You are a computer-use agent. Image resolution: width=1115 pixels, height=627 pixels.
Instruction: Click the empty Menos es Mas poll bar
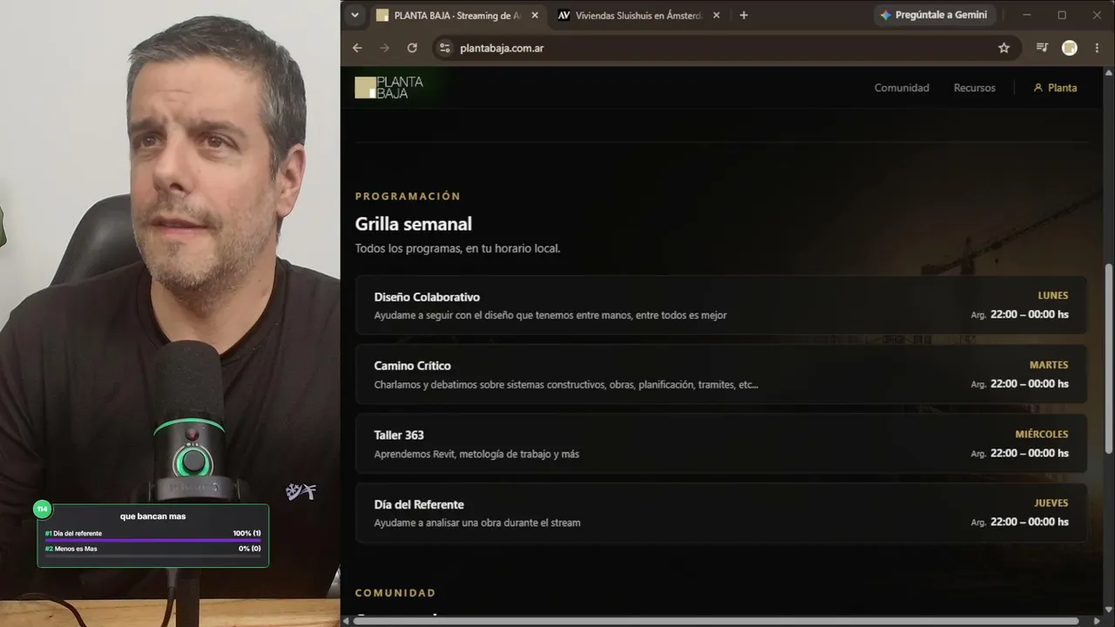click(152, 556)
